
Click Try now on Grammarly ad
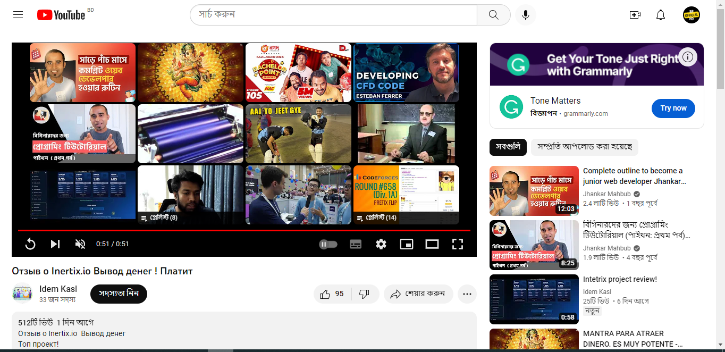click(x=673, y=108)
